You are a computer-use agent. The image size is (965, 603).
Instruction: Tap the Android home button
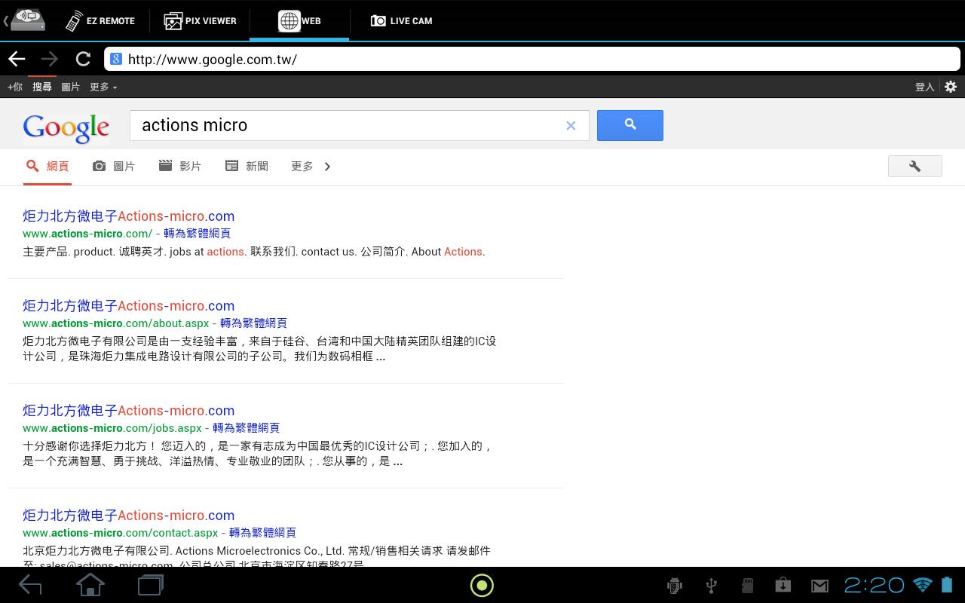tap(90, 585)
